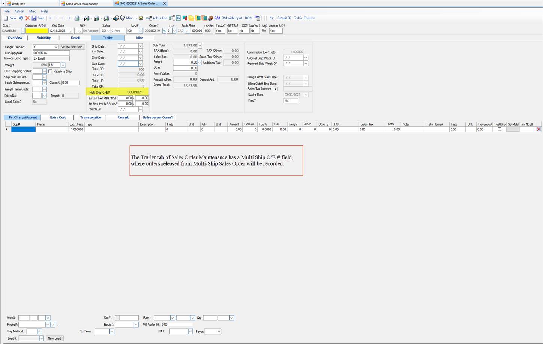Viewport: 543px width, 344px height.
Task: Click the New document icon
Action: pos(6,18)
